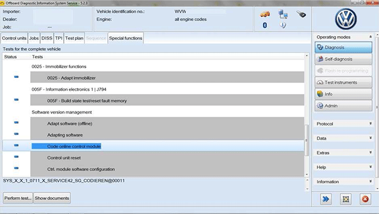Click status icon for Control unit reset
Image resolution: width=379 pixels, height=214 pixels.
pos(16,157)
